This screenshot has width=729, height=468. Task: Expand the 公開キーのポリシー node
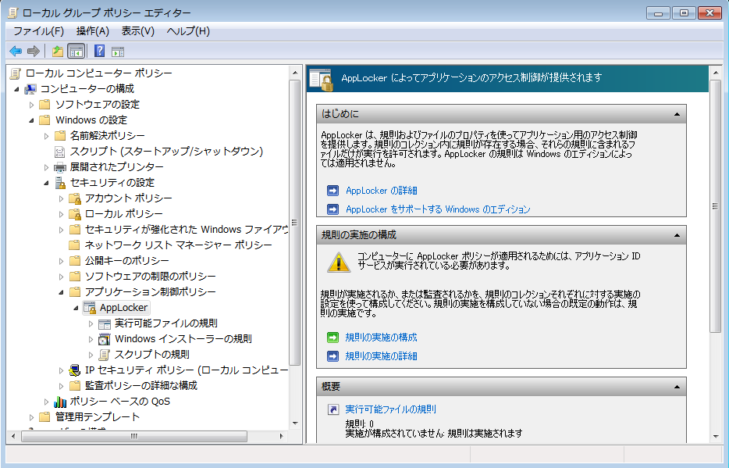(62, 261)
